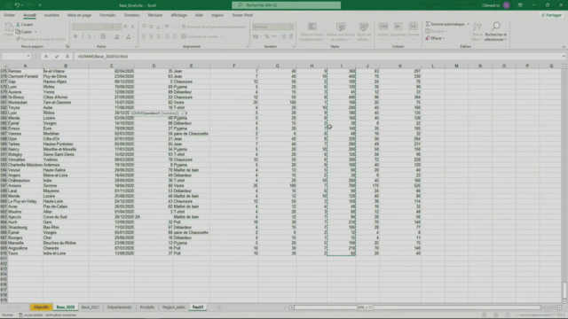568x319 pixels.
Task: Open the Power Pivot tab
Action: pos(242,15)
